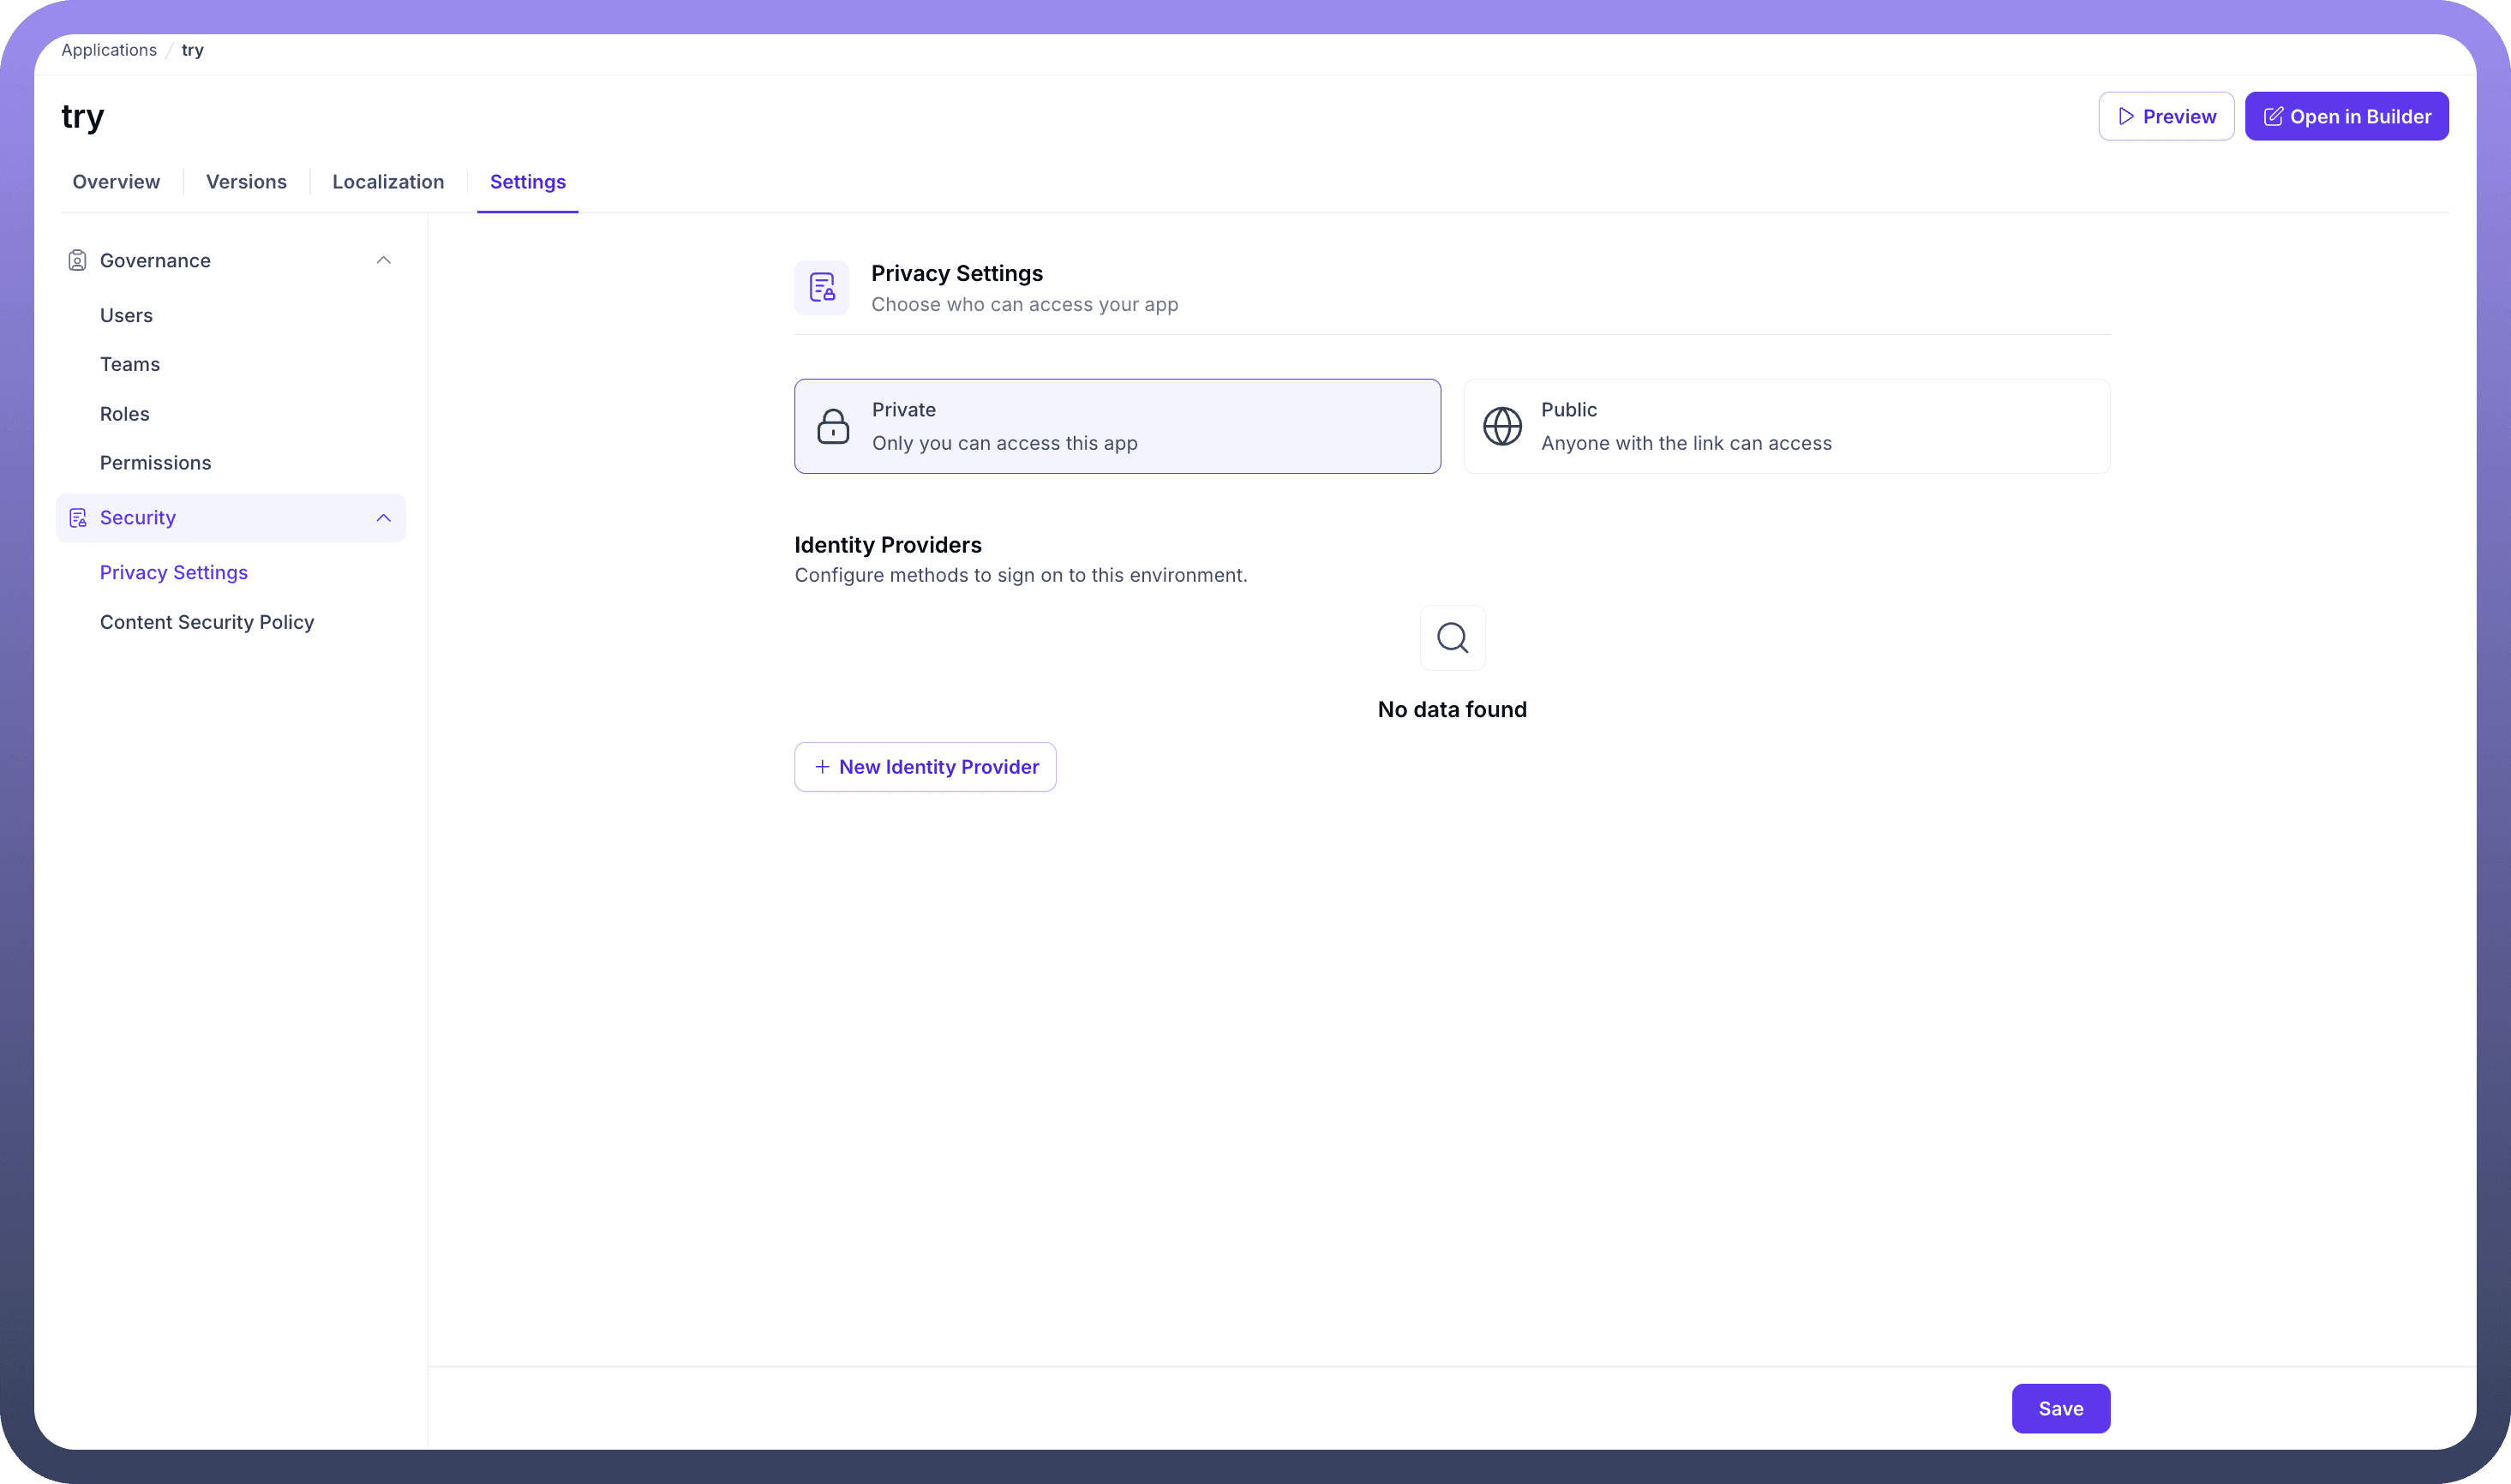Click the Privacy Settings header icon
The height and width of the screenshot is (1484, 2511).
point(822,288)
